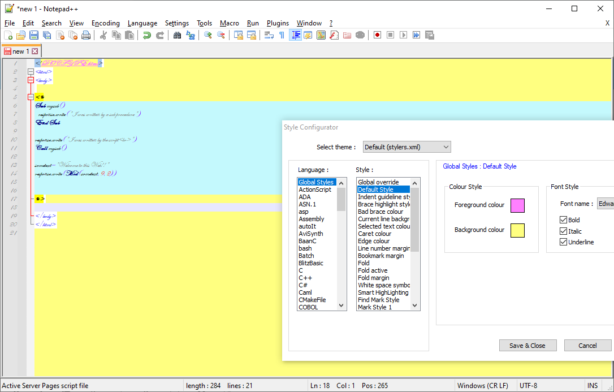Select Fold margin in the Style list

click(383, 278)
